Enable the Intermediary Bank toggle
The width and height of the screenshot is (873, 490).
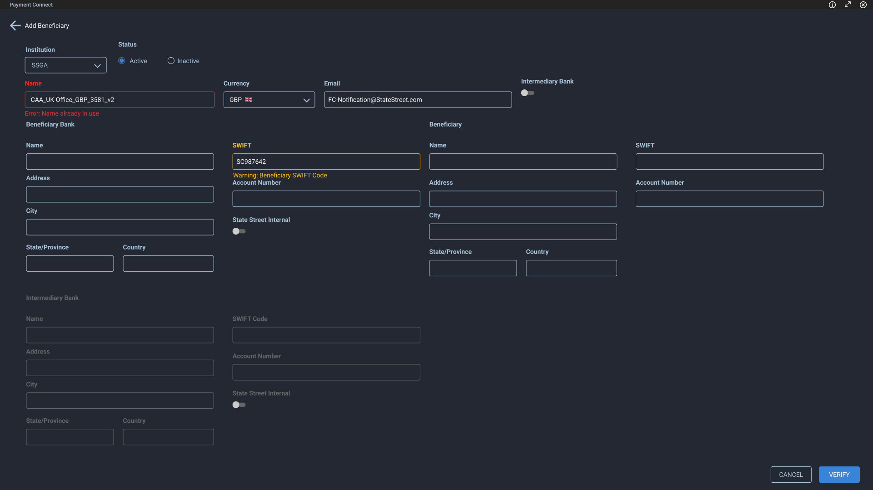point(527,93)
